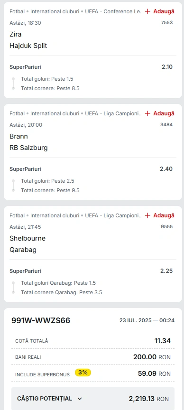Add Shelbourne vs Qarabag bet
Image resolution: width=184 pixels, height=410 pixels.
(160, 215)
